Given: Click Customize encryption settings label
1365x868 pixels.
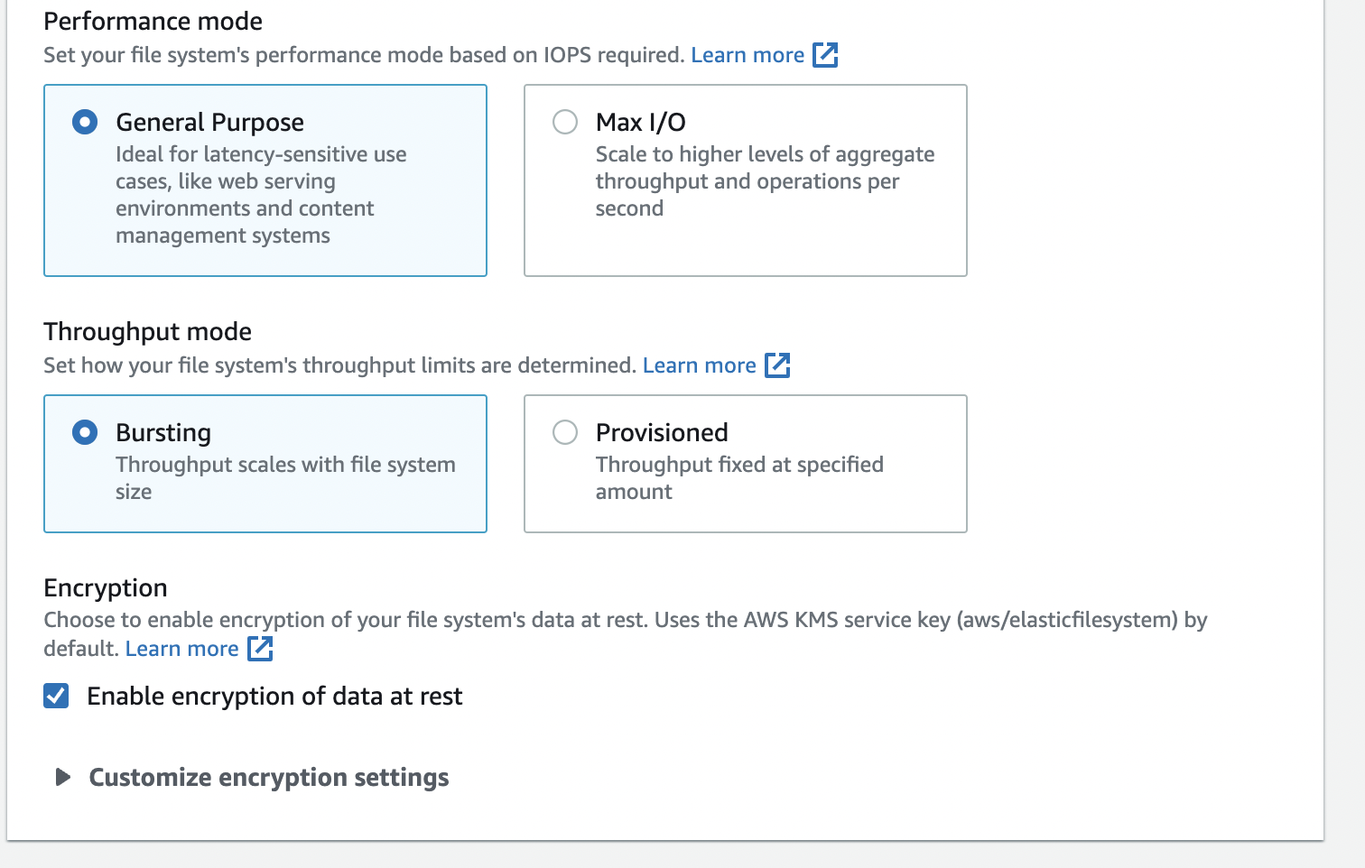Looking at the screenshot, I should pos(269,777).
